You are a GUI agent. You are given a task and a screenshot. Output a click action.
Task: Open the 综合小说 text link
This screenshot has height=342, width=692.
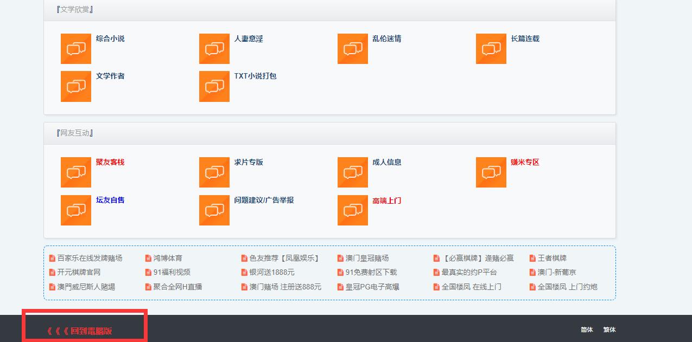tap(110, 38)
